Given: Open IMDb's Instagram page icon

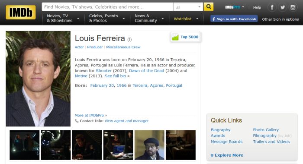Looking at the screenshot, I should (x=293, y=7).
